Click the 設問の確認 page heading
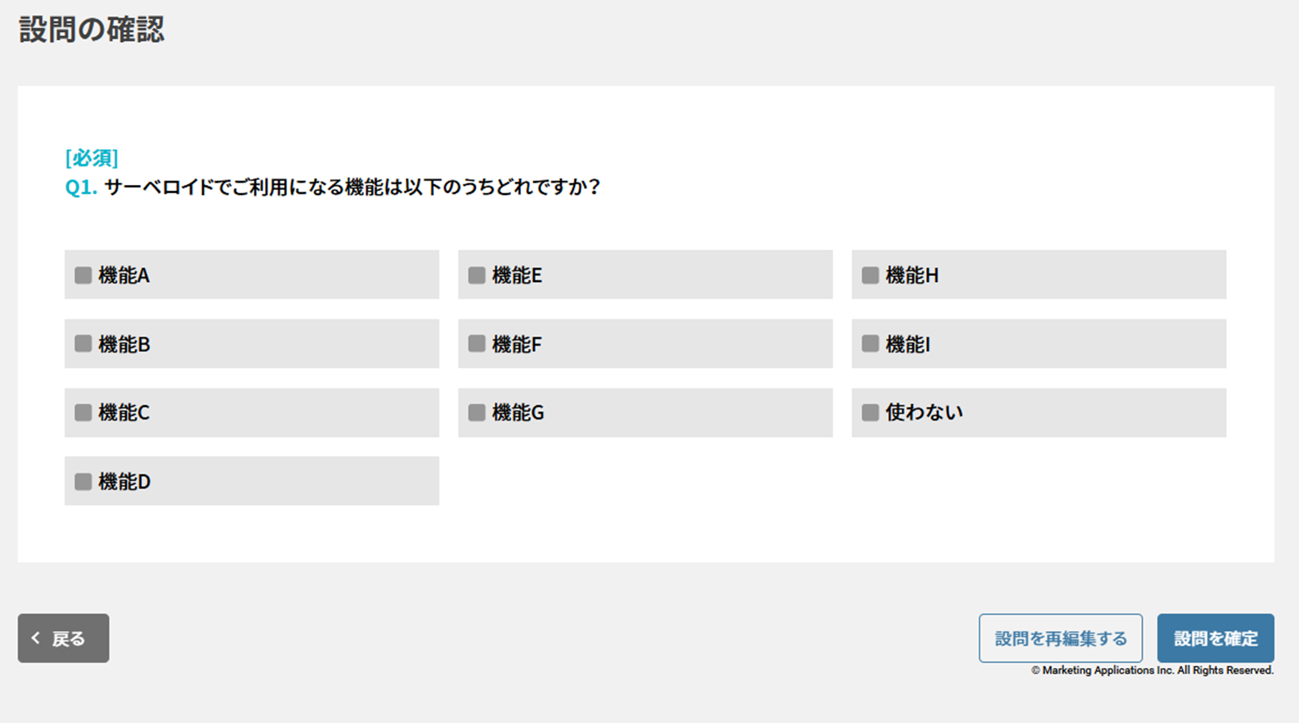 coord(91,30)
